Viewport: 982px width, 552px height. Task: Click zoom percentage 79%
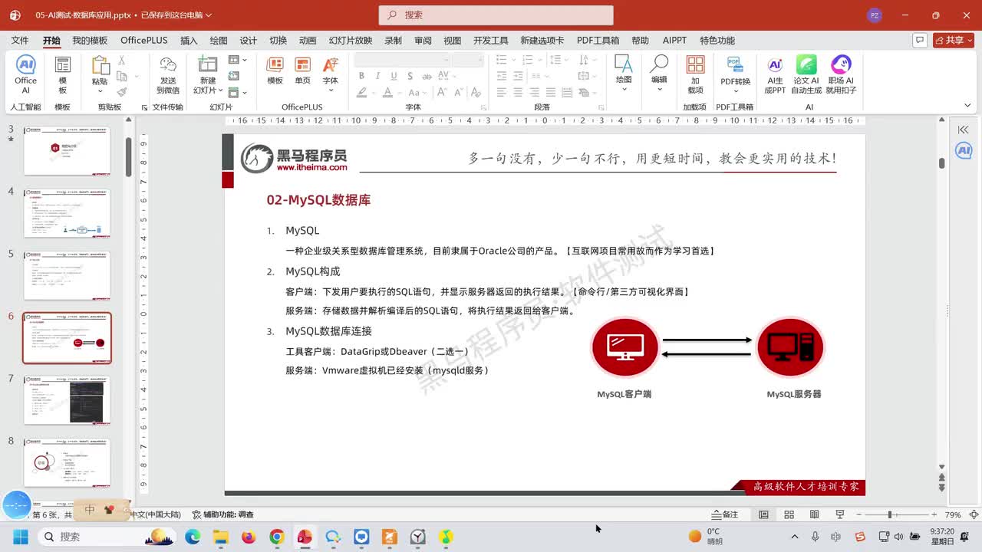(953, 514)
